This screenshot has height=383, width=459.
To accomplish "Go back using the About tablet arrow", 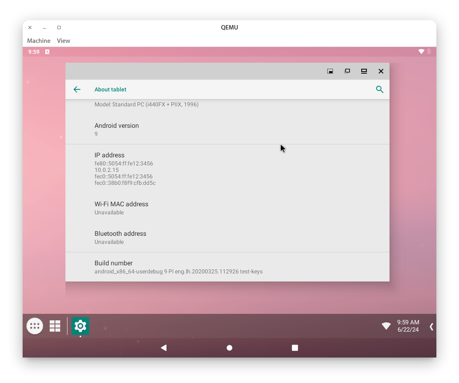I will point(77,89).
